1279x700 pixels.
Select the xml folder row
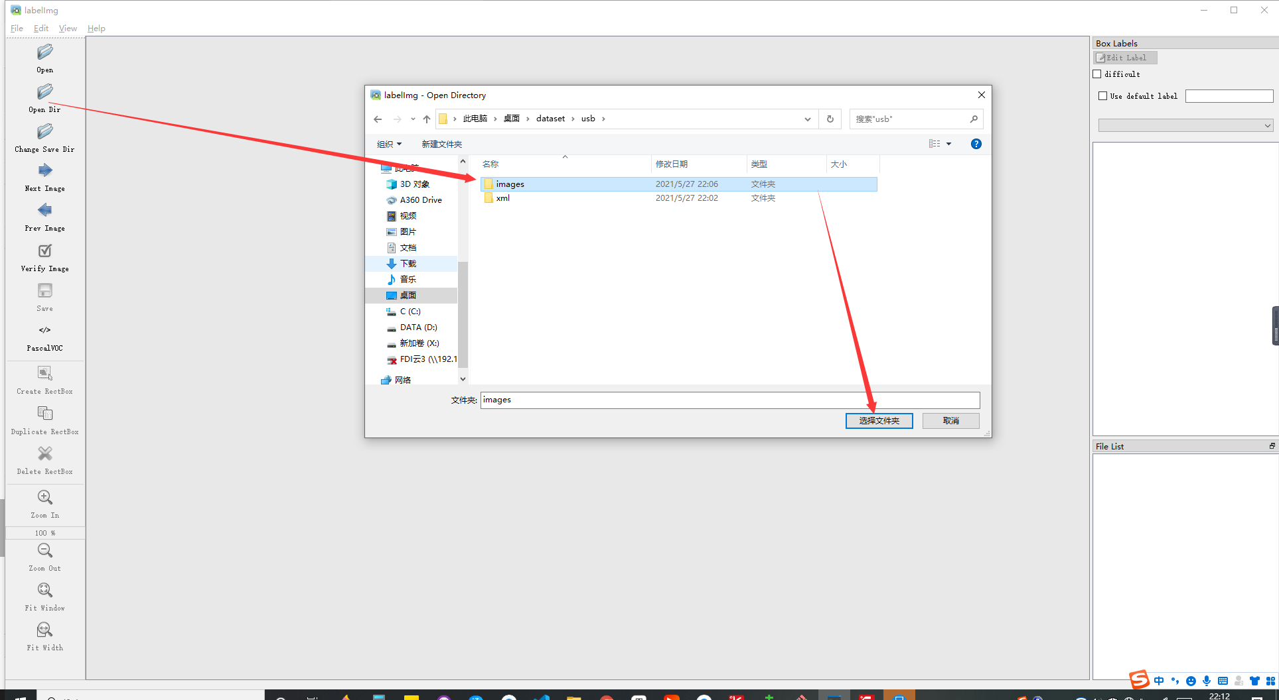(678, 198)
